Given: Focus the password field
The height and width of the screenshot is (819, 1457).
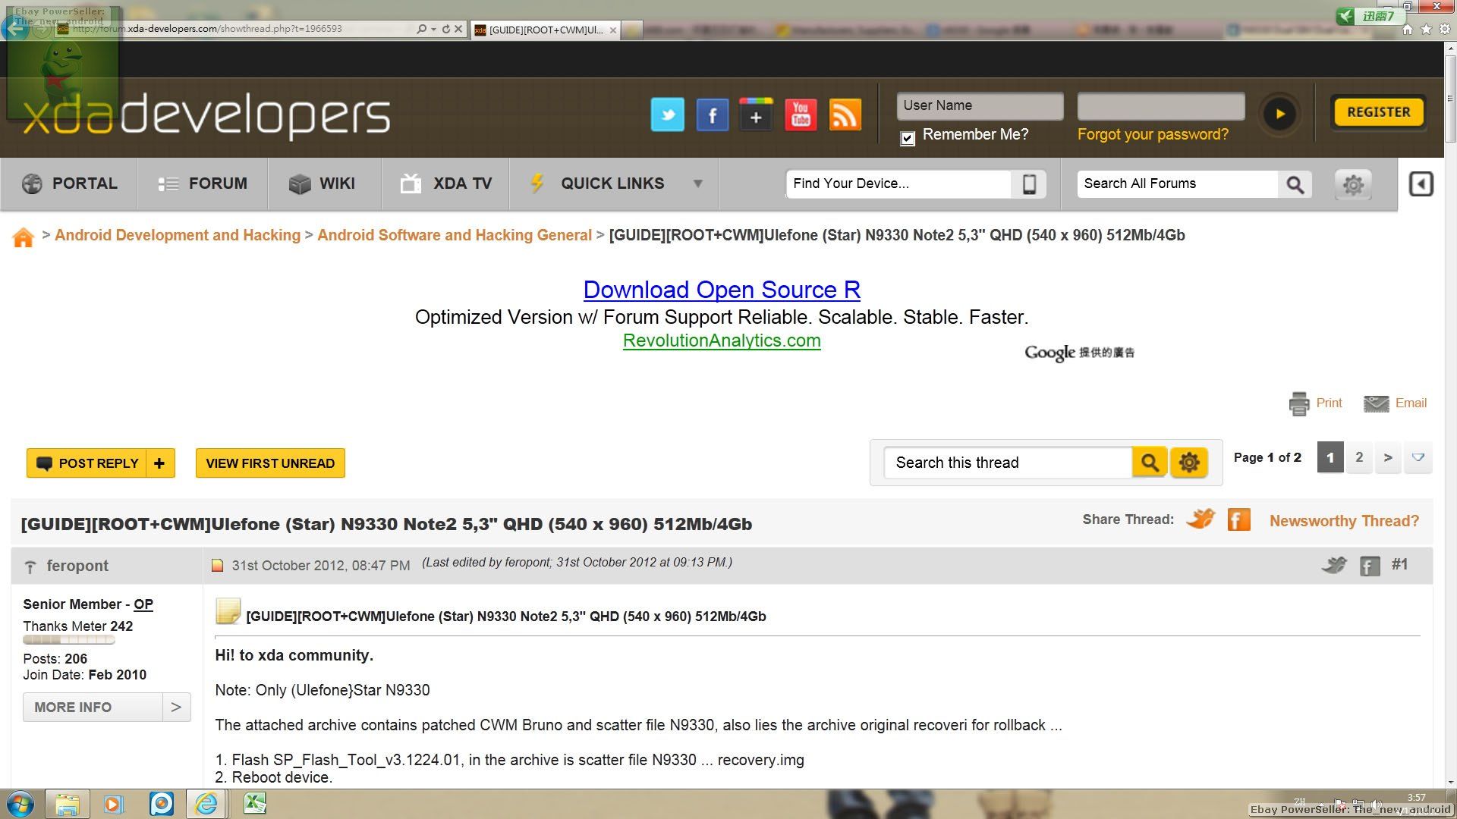Looking at the screenshot, I should coord(1160,105).
